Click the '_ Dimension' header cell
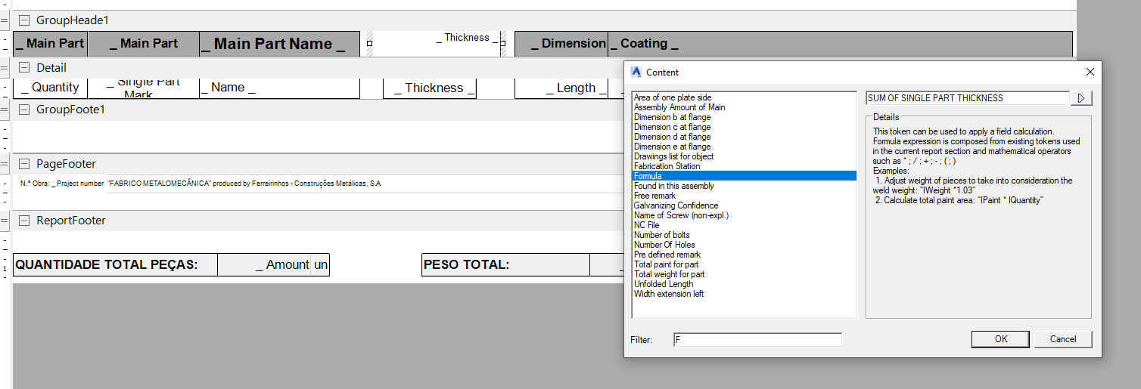1141x389 pixels. [561, 44]
